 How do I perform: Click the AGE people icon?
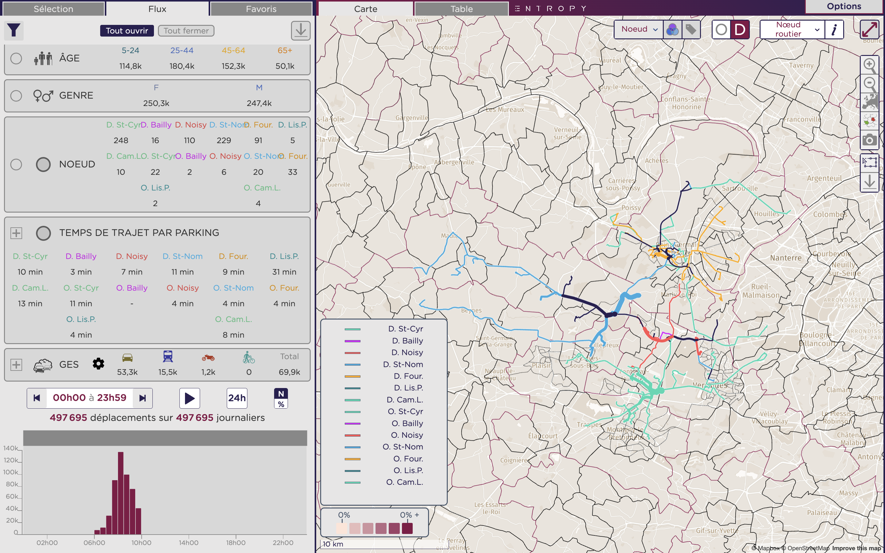pyautogui.click(x=43, y=58)
